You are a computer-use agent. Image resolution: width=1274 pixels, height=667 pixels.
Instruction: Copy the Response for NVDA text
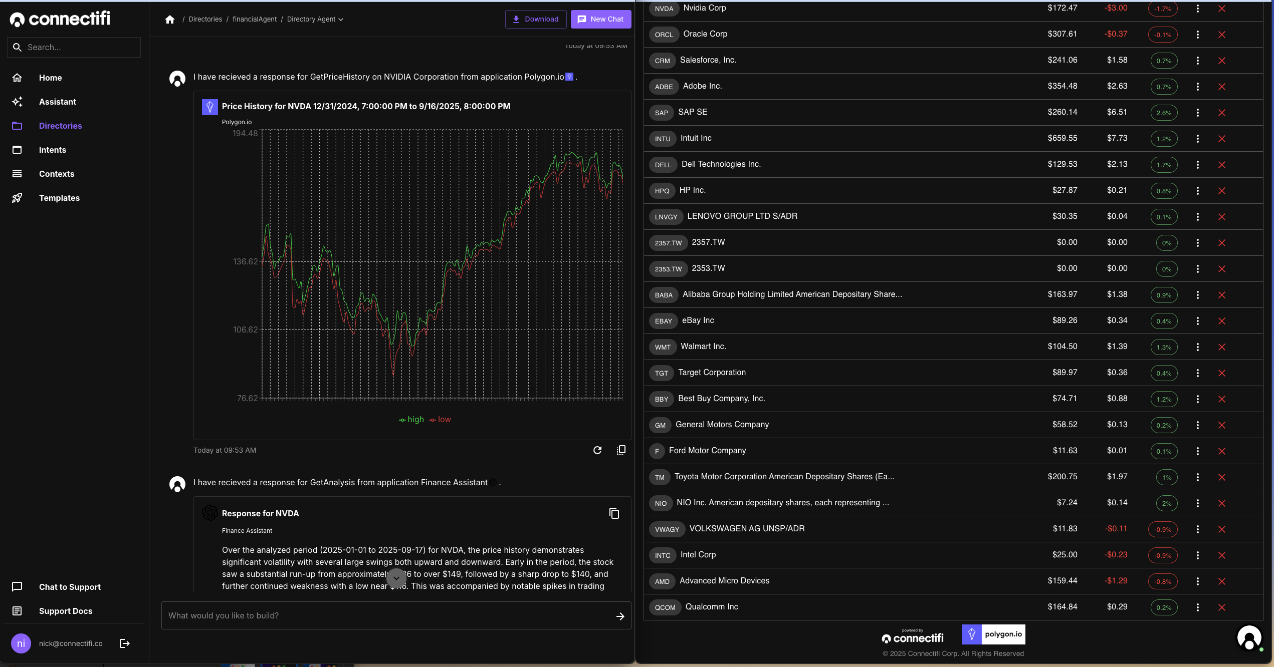[x=614, y=513]
